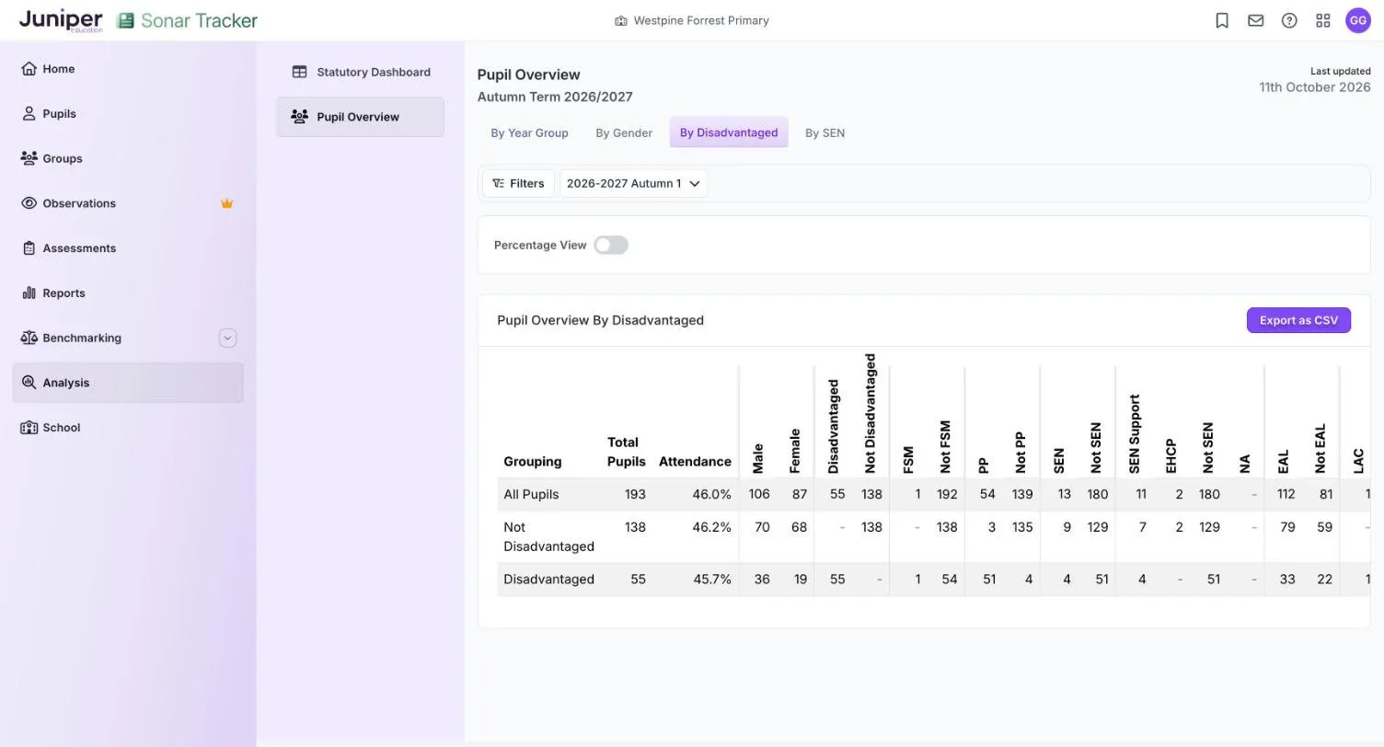Click the Statutory Dashboard table icon
1384x747 pixels.
click(x=299, y=72)
